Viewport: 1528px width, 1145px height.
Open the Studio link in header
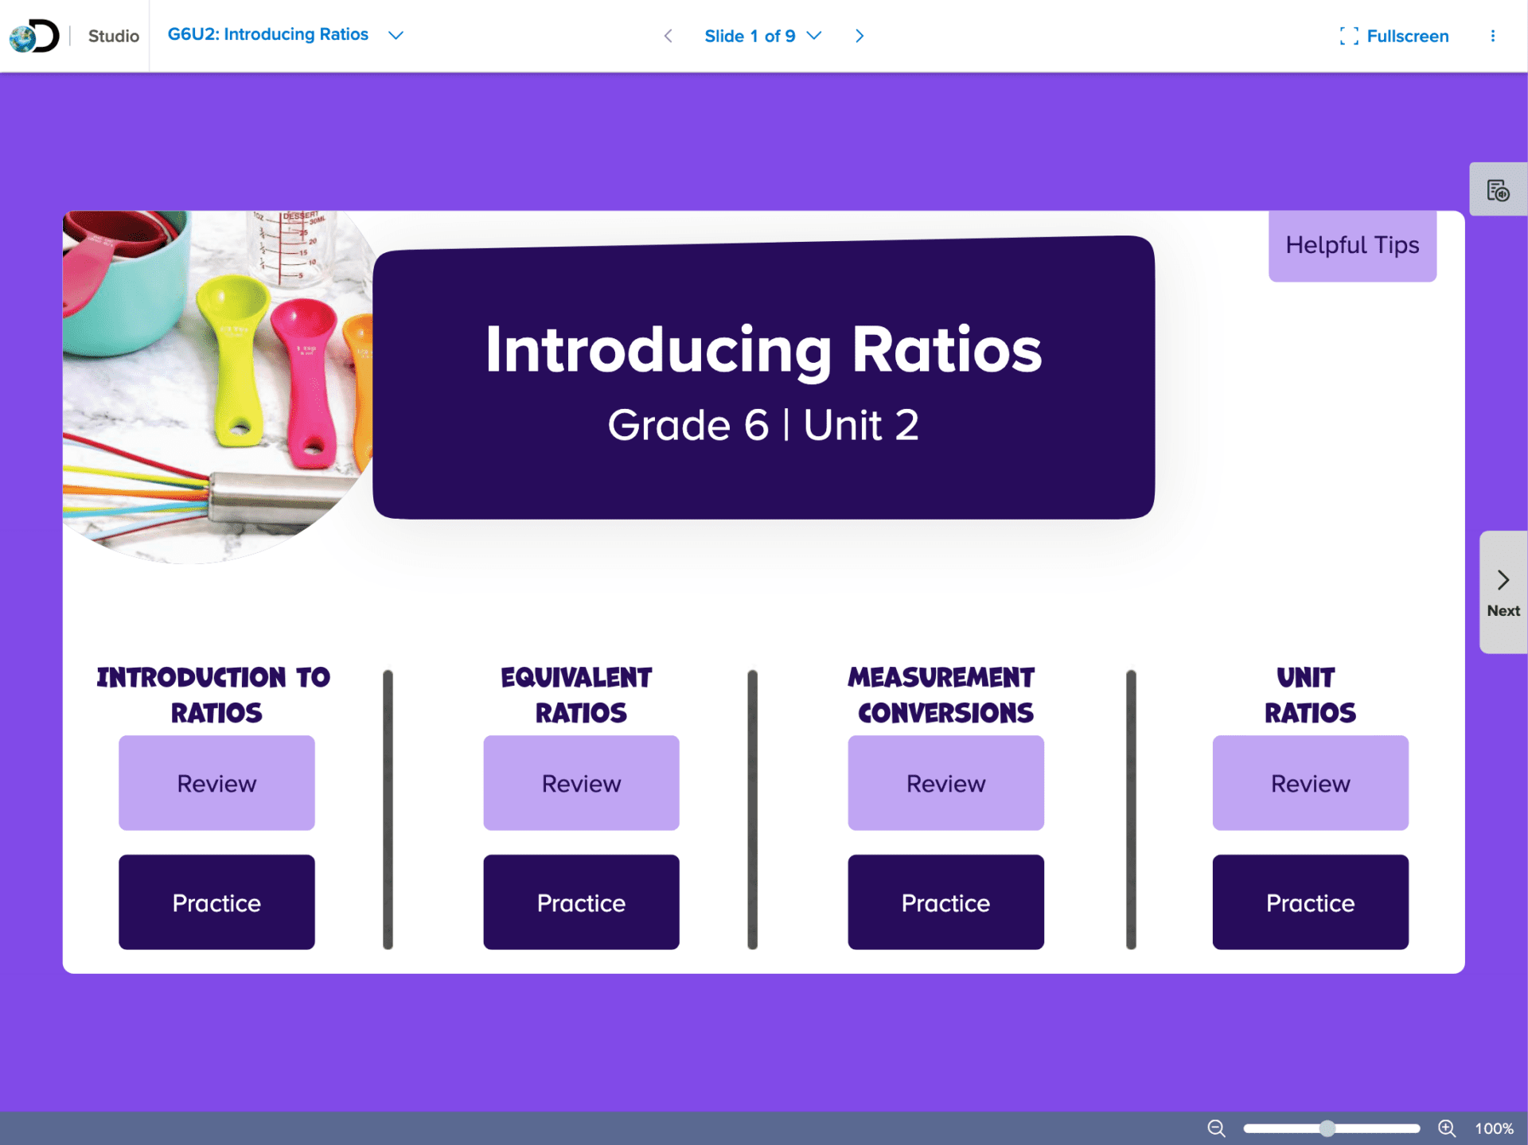pyautogui.click(x=113, y=36)
